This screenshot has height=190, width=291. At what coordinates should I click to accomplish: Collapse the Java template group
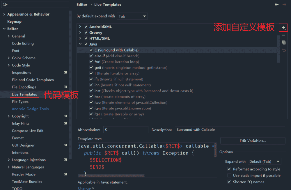point(80,44)
